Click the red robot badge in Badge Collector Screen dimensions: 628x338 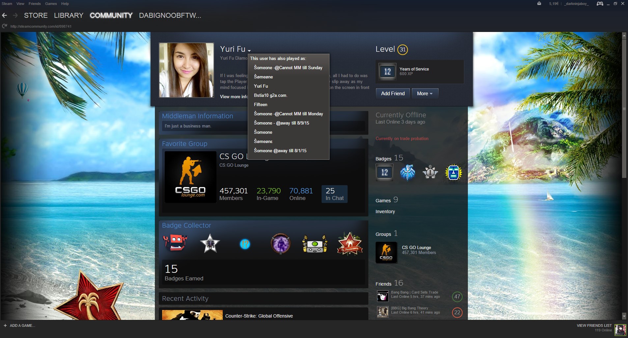[x=175, y=243]
